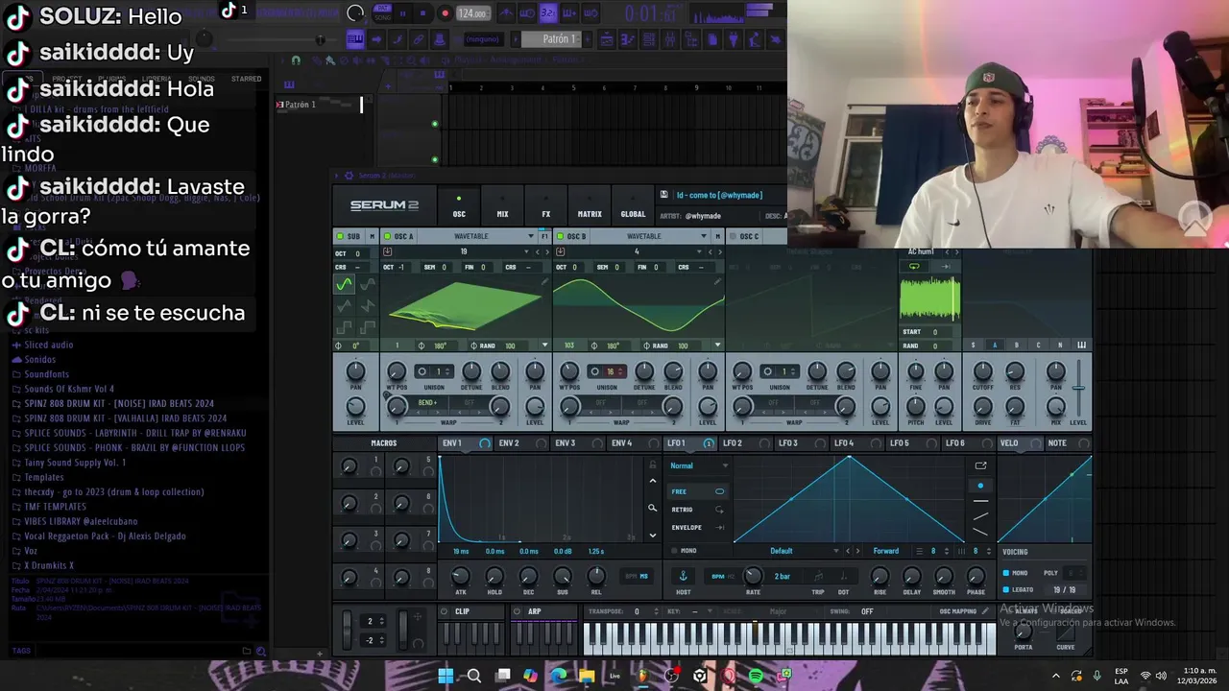Image resolution: width=1229 pixels, height=691 pixels.
Task: Switch to the GLOBAL tab in Serum
Action: (633, 207)
